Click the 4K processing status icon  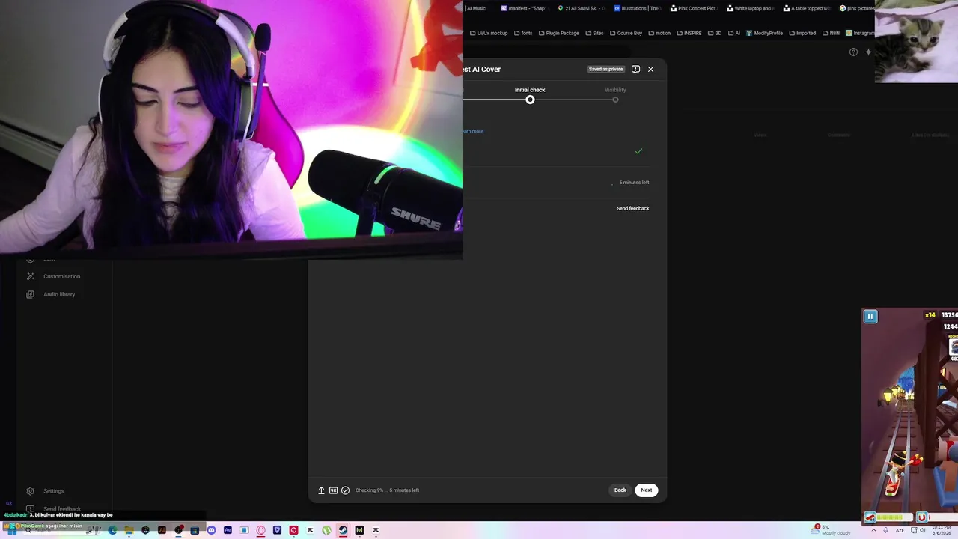334,490
